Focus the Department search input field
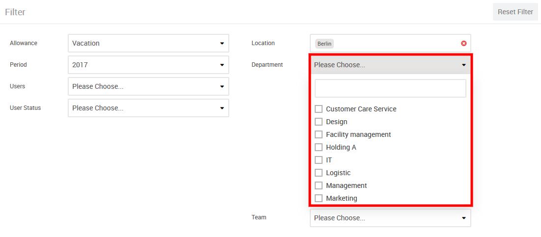 (x=390, y=88)
